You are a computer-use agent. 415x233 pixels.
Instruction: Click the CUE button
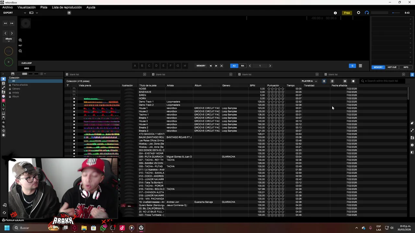coord(8,51)
